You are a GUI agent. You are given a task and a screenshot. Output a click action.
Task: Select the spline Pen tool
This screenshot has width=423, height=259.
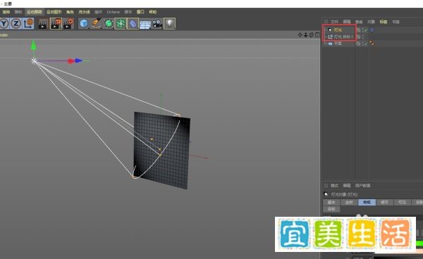(96, 24)
